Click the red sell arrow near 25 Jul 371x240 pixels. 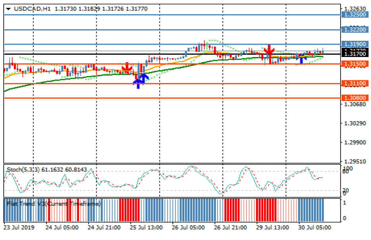[x=127, y=69]
